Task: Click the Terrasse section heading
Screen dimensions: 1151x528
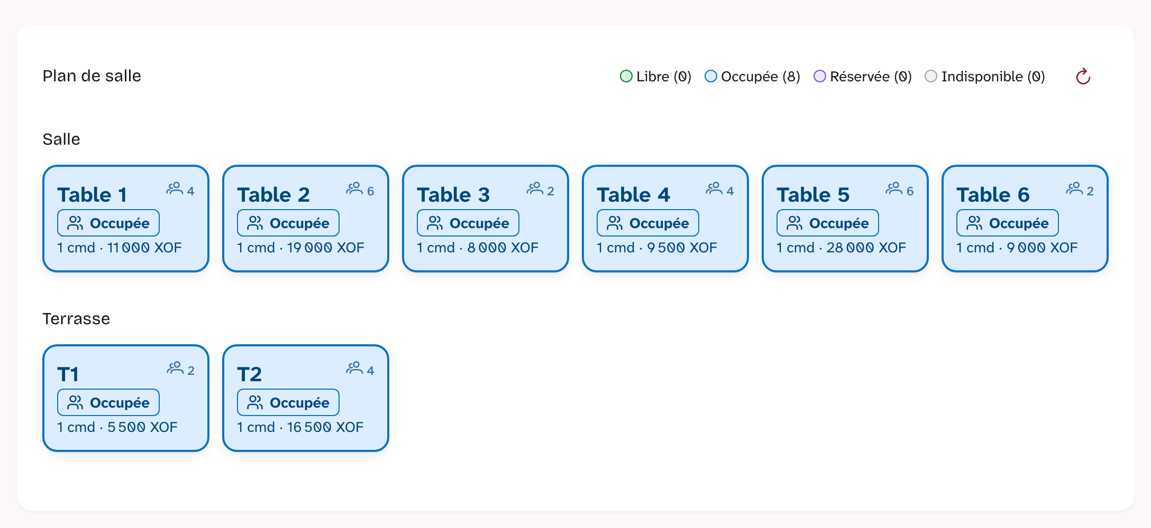Action: click(x=76, y=319)
